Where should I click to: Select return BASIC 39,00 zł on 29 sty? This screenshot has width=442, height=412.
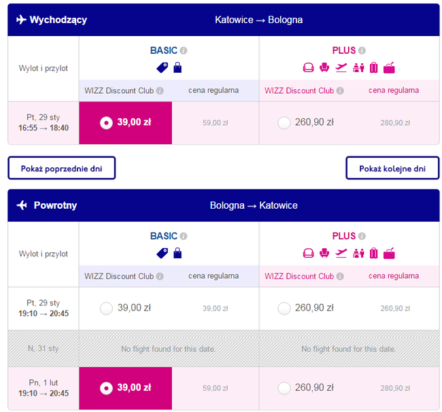pos(106,308)
